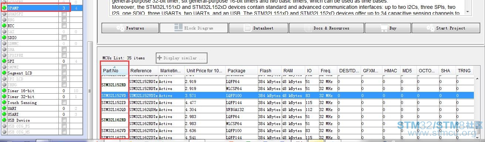Click the grey dot beside SPDIFRX
This screenshot has height=142, width=485.
click(x=4, y=55)
